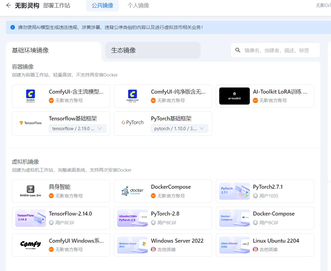Open TensorFlow-2.14.0 image title
Screen dimensions: 331x271
click(x=71, y=214)
